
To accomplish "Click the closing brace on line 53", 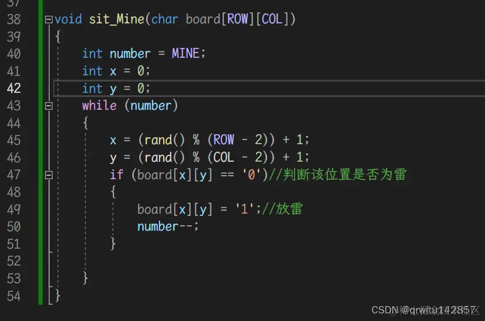I will pyautogui.click(x=86, y=278).
